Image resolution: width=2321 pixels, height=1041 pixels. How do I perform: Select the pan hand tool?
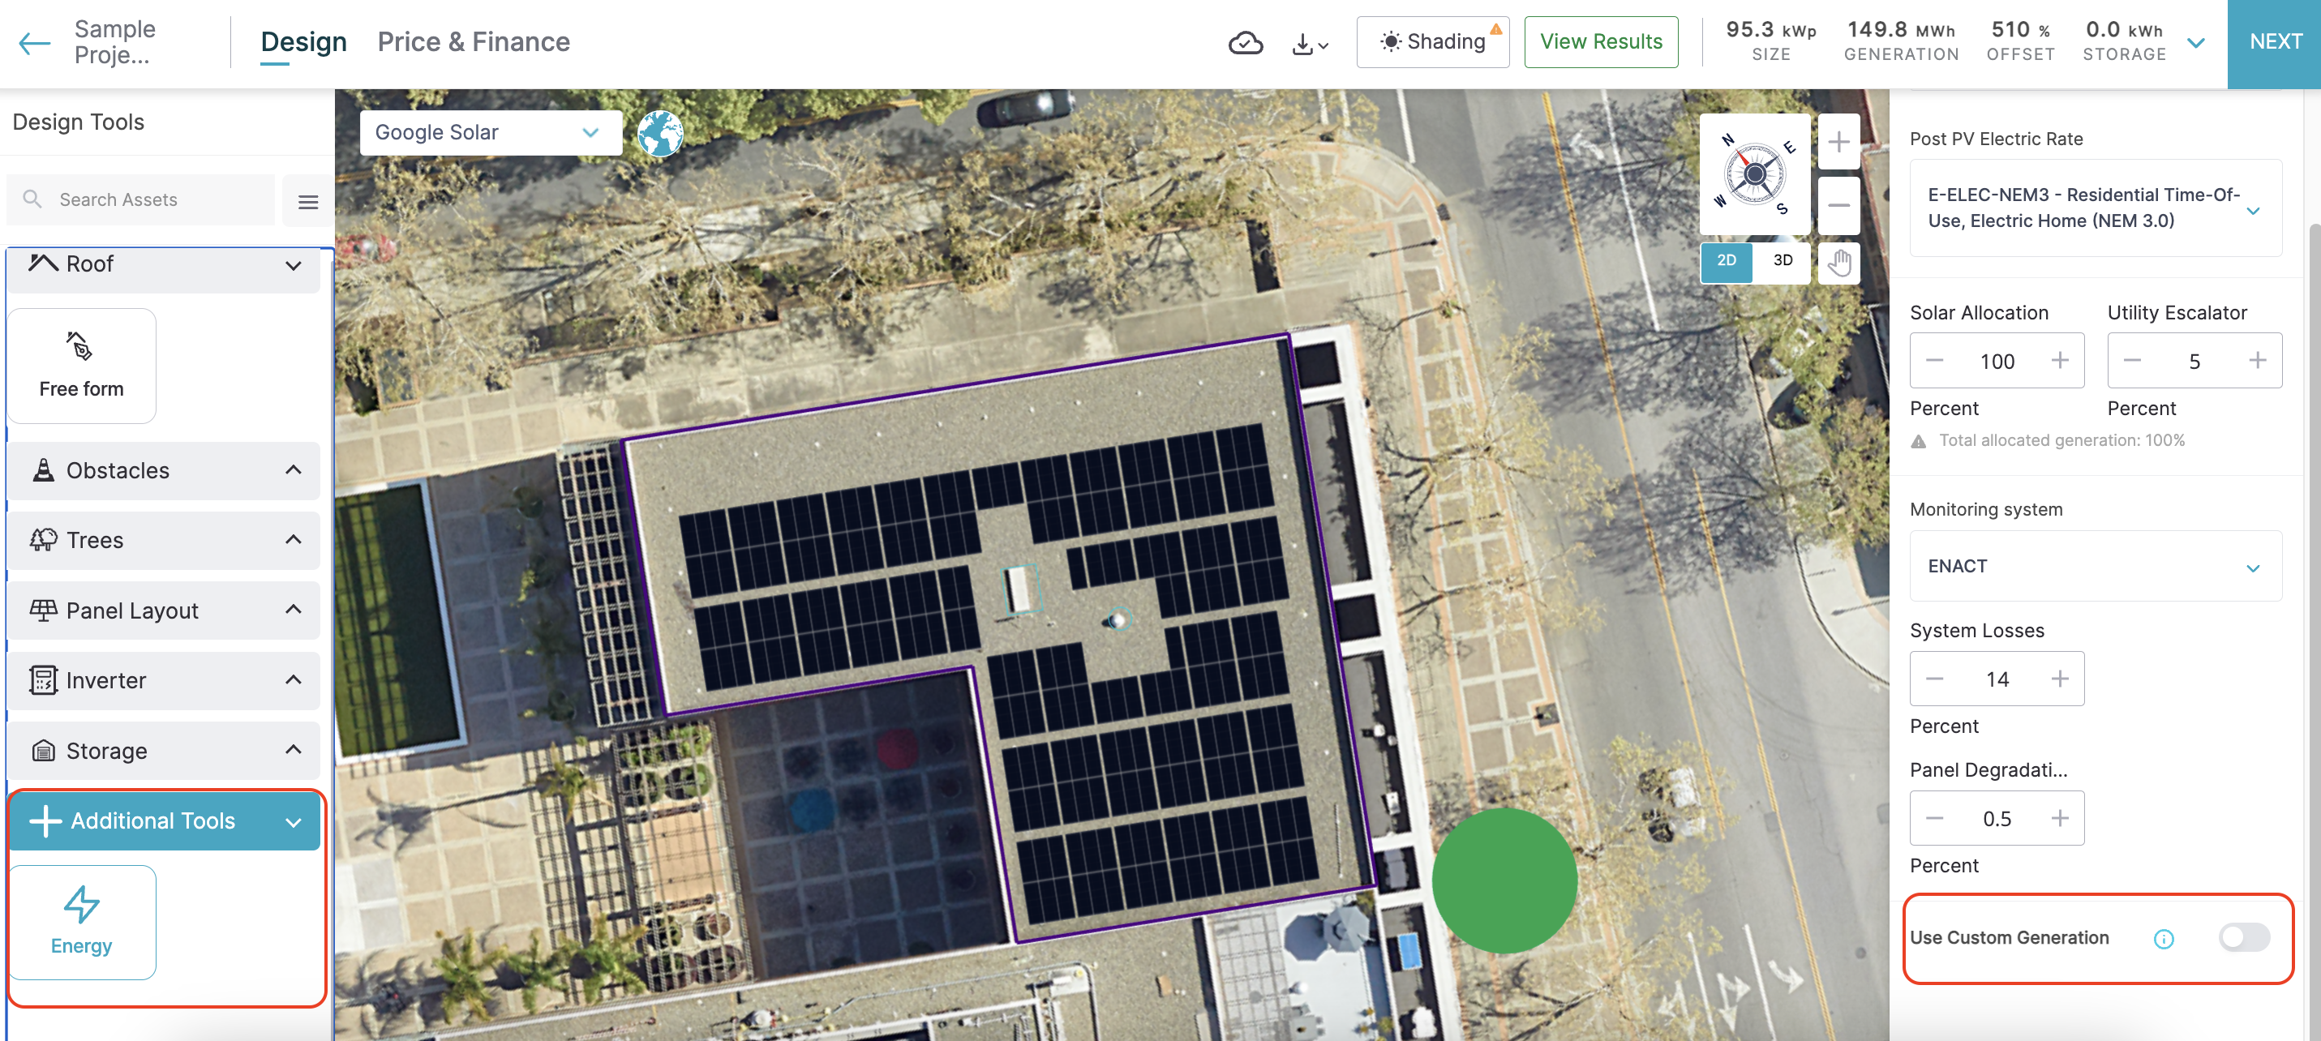coord(1838,263)
